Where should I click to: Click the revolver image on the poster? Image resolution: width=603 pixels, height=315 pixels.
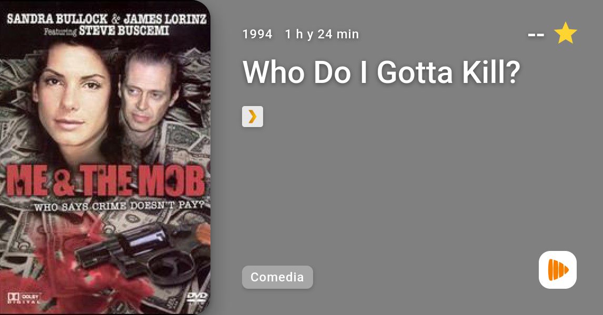[x=142, y=254]
